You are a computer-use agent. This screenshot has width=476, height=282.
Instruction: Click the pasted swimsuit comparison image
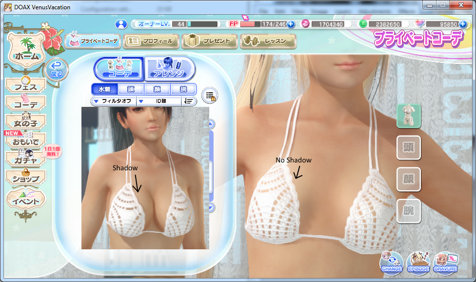145,178
